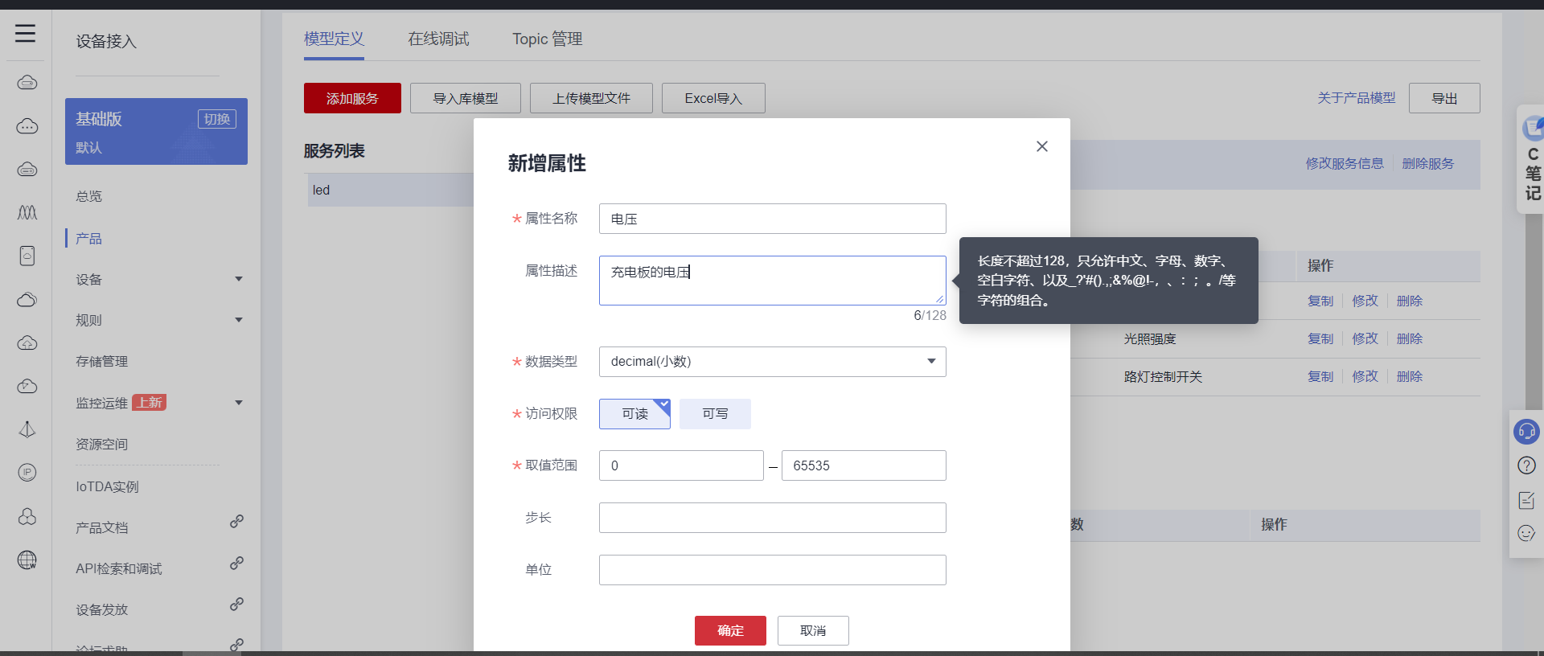Switch to the 模型定义 tab

click(334, 39)
